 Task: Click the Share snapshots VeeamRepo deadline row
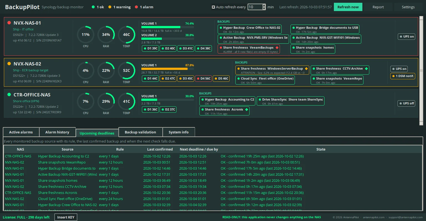pyautogui.click(x=213, y=162)
